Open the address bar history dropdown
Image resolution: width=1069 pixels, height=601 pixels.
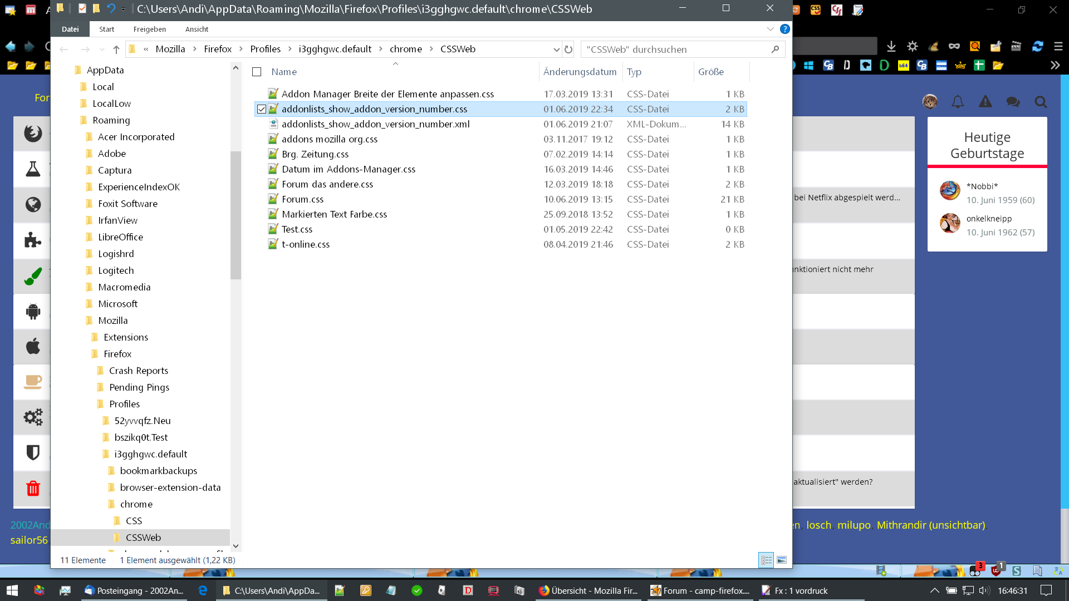pyautogui.click(x=556, y=49)
